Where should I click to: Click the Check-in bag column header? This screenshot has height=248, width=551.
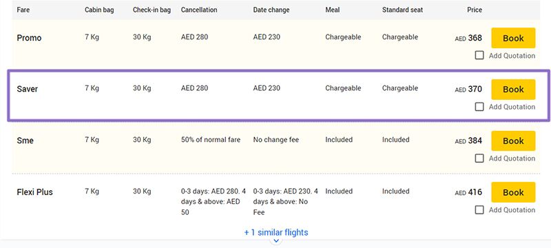point(152,10)
